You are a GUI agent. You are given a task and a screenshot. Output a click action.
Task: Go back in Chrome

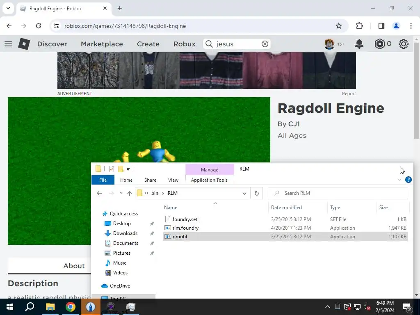[9, 26]
